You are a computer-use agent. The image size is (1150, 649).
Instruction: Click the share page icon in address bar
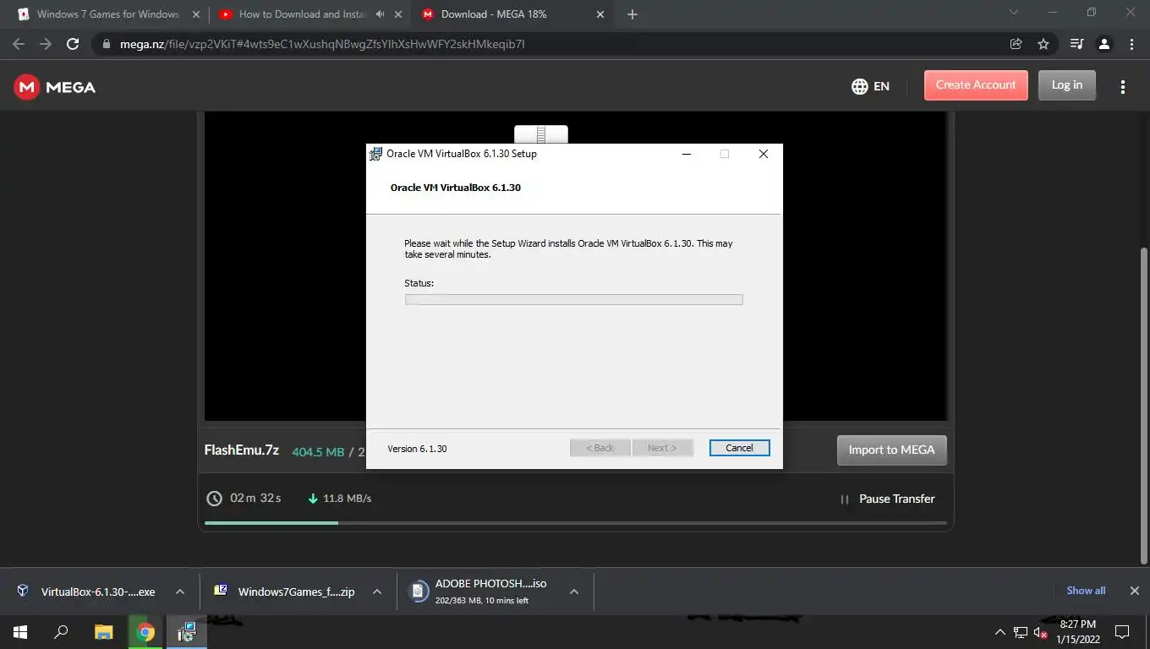click(1016, 44)
